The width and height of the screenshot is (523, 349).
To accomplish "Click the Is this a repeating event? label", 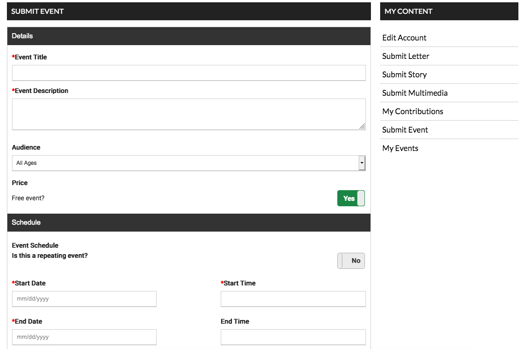I will point(50,256).
